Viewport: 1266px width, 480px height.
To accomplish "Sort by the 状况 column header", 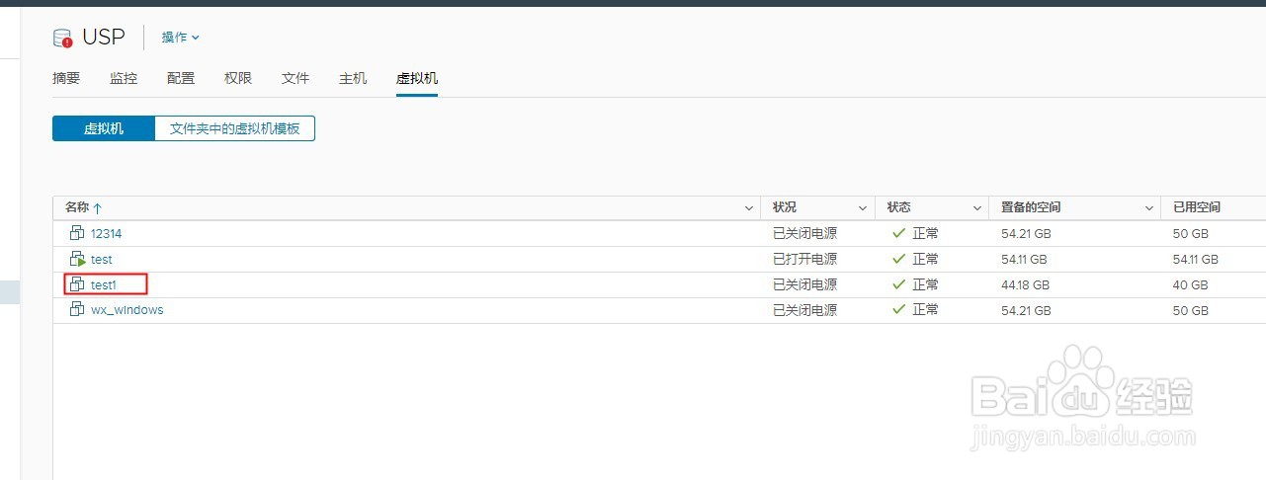I will (785, 207).
